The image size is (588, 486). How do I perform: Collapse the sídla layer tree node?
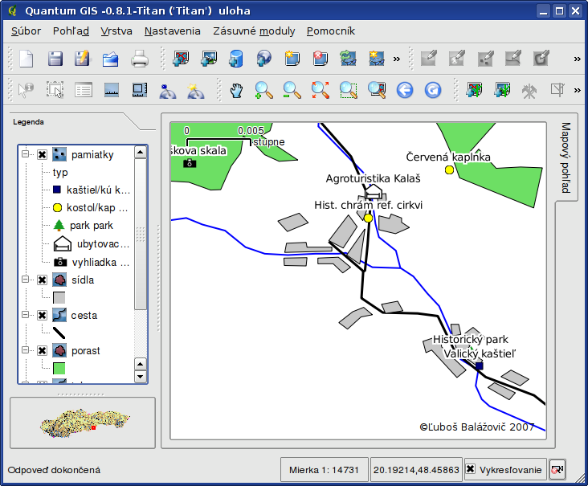(25, 280)
